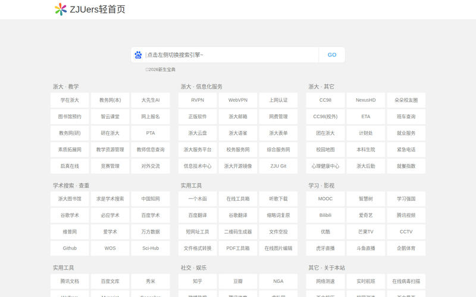The width and height of the screenshot is (476, 297).
Task: Focus the search input field
Action: point(231,55)
